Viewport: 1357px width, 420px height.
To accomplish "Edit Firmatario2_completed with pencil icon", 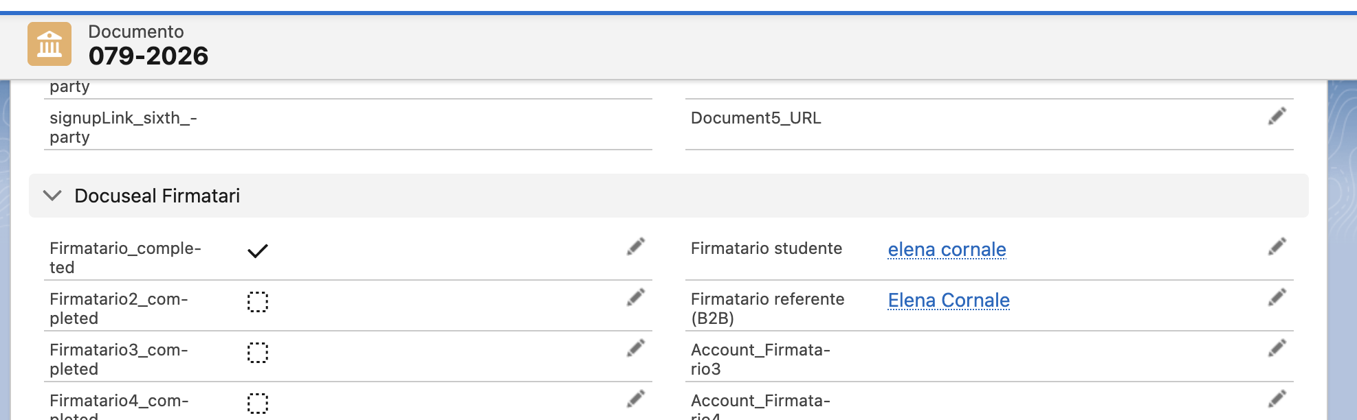I will (636, 298).
